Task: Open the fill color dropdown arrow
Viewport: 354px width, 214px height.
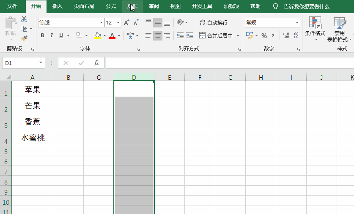Action: point(104,35)
